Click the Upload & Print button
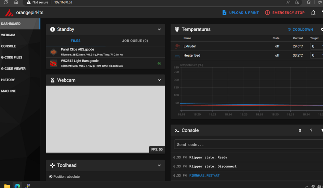 click(x=240, y=13)
